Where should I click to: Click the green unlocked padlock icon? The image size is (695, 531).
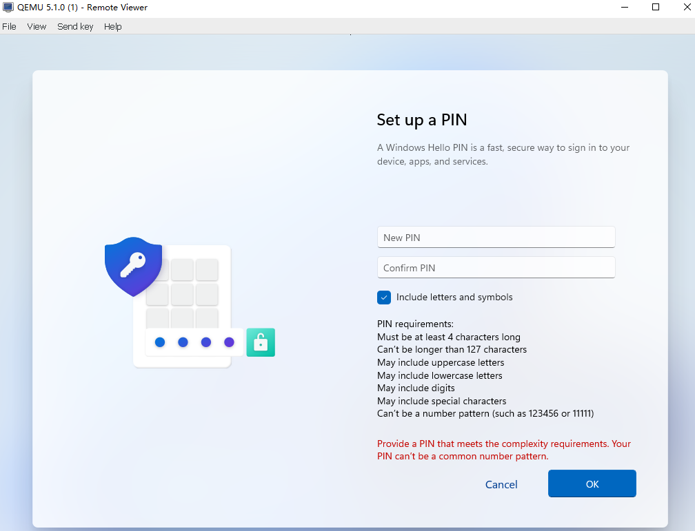tap(261, 342)
